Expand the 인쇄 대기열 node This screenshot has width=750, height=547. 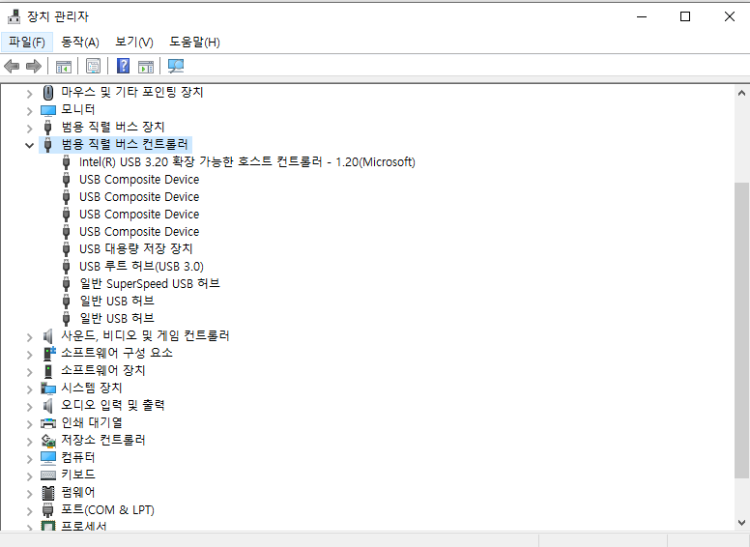click(29, 423)
